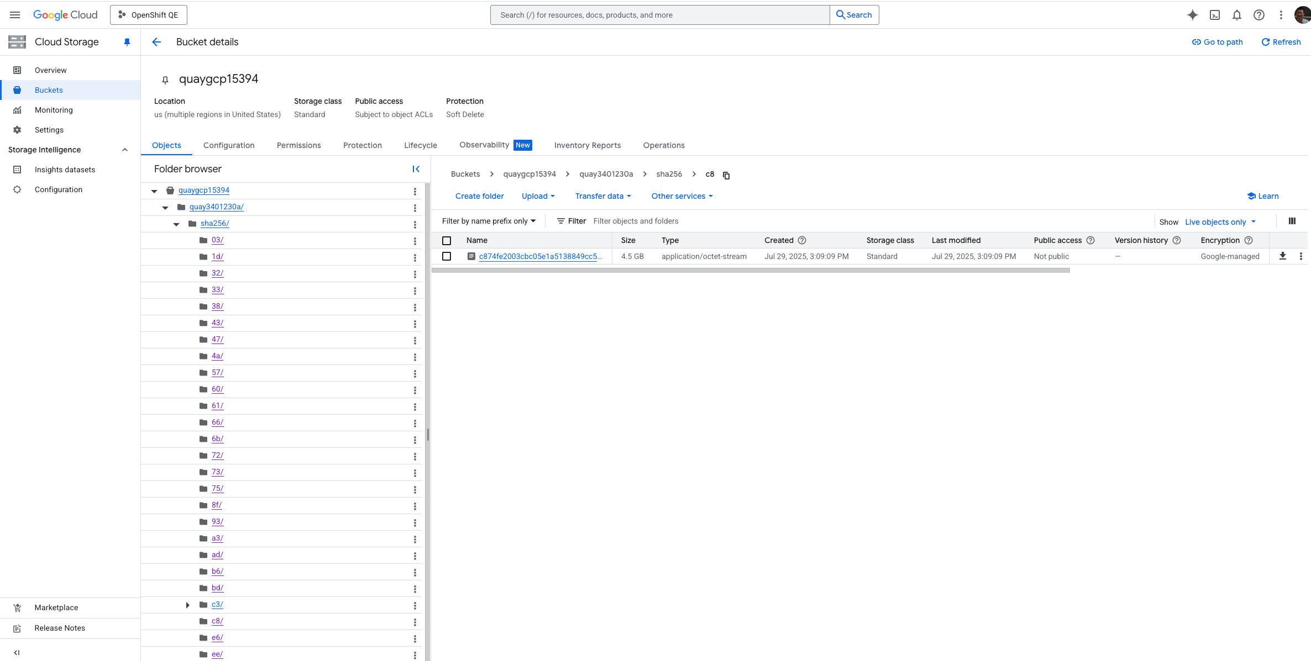Viewport: 1311px width, 661px height.
Task: Expand the c3/ folder
Action: (188, 605)
